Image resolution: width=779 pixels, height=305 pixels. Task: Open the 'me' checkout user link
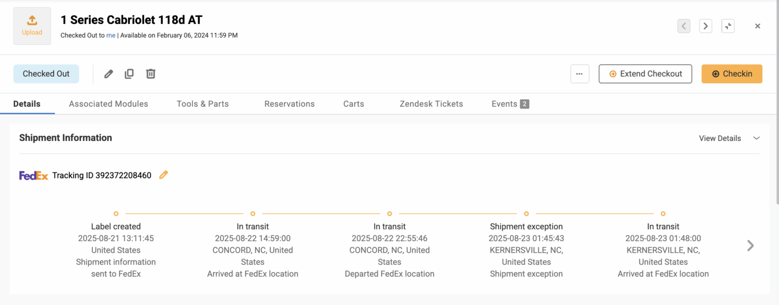pyautogui.click(x=111, y=35)
